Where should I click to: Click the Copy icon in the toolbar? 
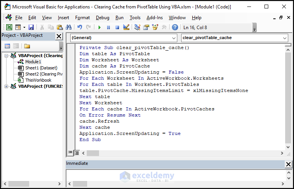51,27
